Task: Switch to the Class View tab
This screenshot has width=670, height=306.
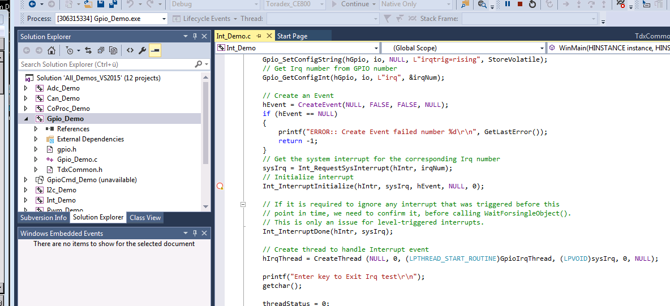Action: (145, 218)
